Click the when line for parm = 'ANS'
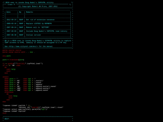The width and height of the screenshot is (163, 122). (x=27, y=88)
